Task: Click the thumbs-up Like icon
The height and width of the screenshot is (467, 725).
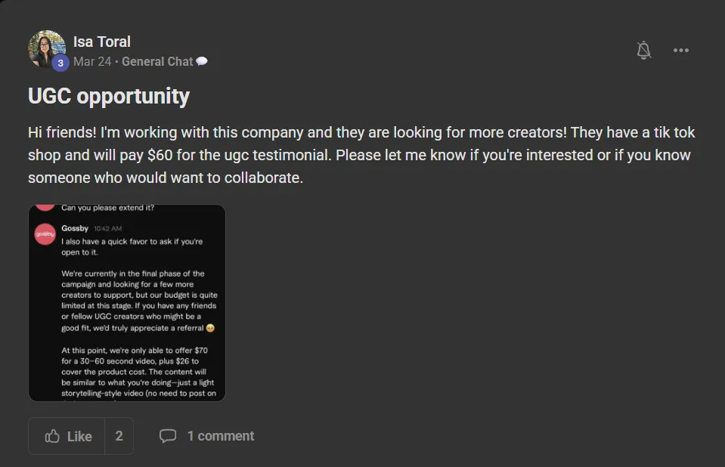Action: coord(52,436)
